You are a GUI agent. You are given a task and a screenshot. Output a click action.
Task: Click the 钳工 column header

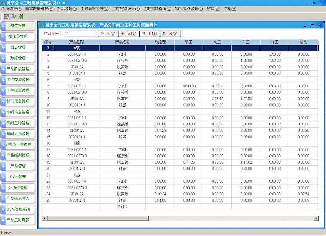246,42
